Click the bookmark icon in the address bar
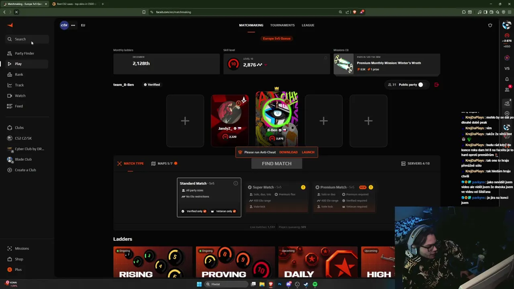The width and height of the screenshot is (514, 289). click(x=144, y=12)
